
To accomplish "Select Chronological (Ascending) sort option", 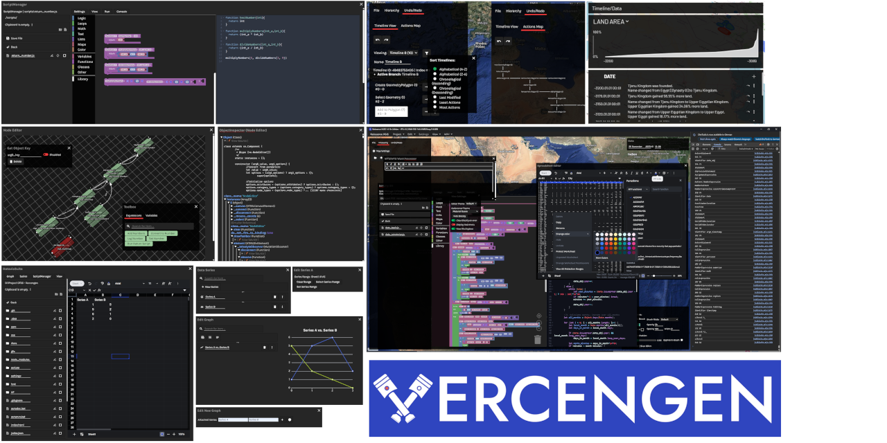I will pyautogui.click(x=434, y=79).
